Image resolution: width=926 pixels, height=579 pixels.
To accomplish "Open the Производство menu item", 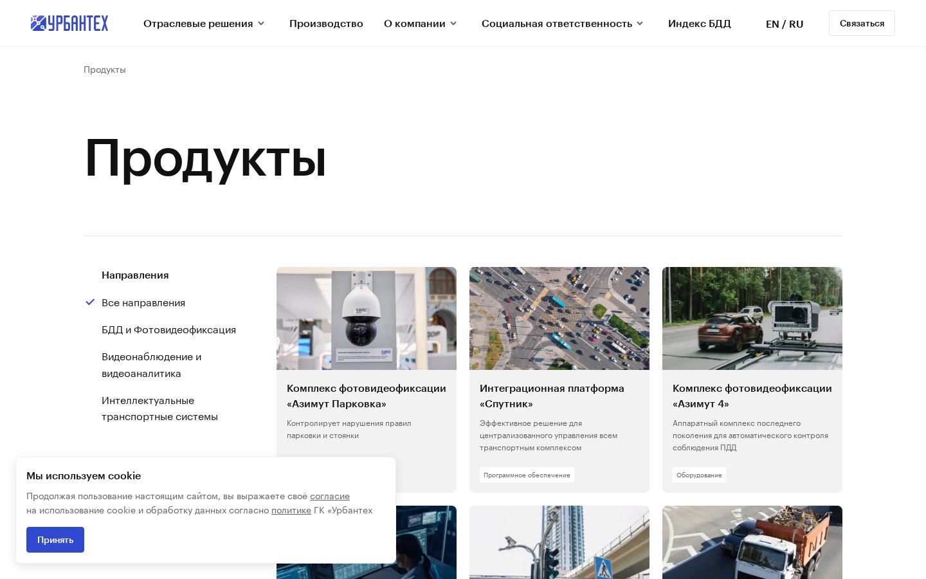I will tap(326, 24).
